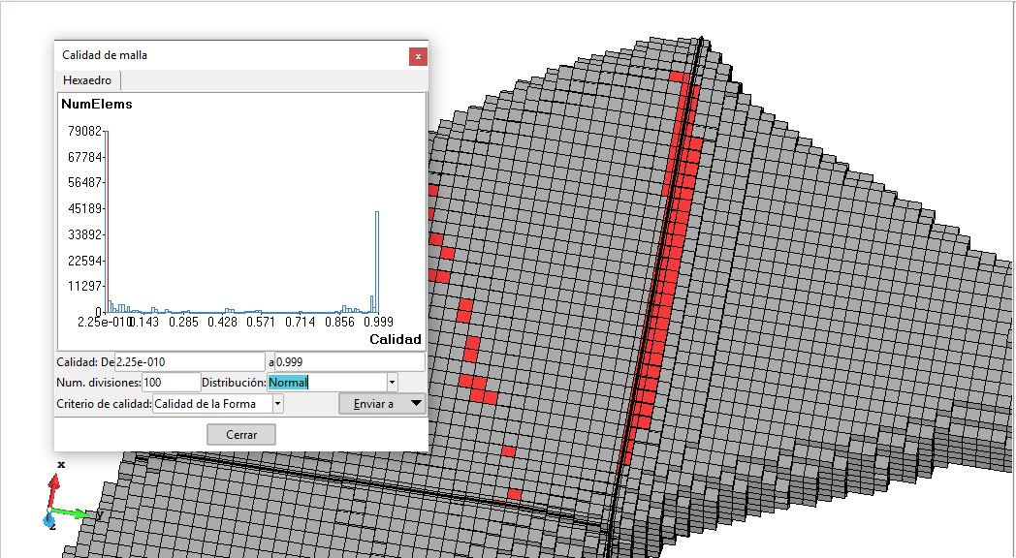
Task: Click the Calidad minimum value field
Action: pos(189,361)
